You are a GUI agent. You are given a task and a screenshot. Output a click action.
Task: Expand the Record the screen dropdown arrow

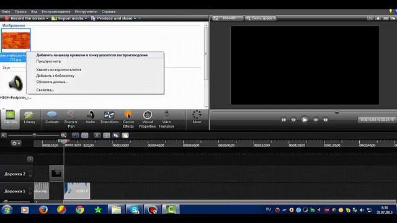coord(47,19)
